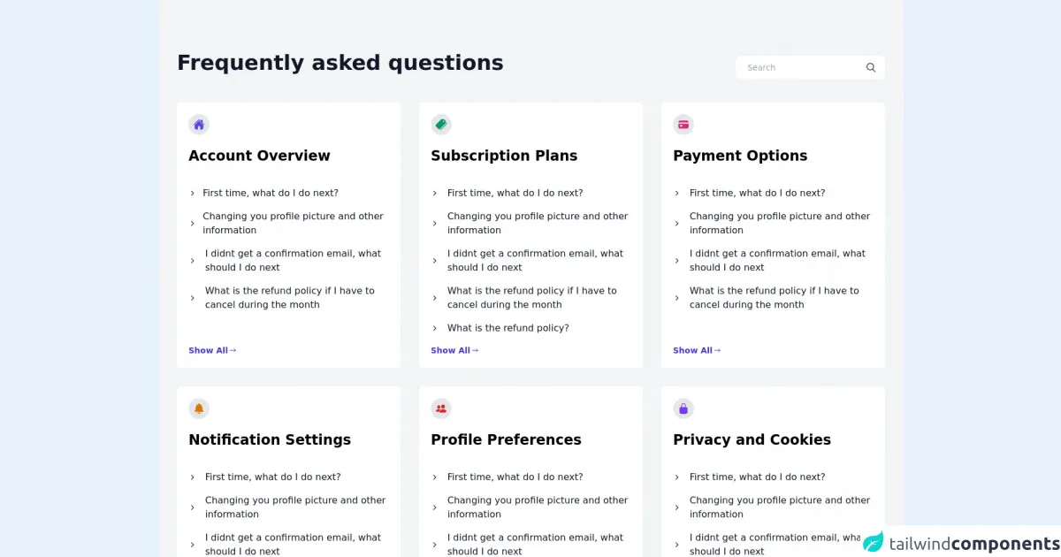1061x557 pixels.
Task: Expand the confirmation email question under Payment Options
Action: click(776, 260)
